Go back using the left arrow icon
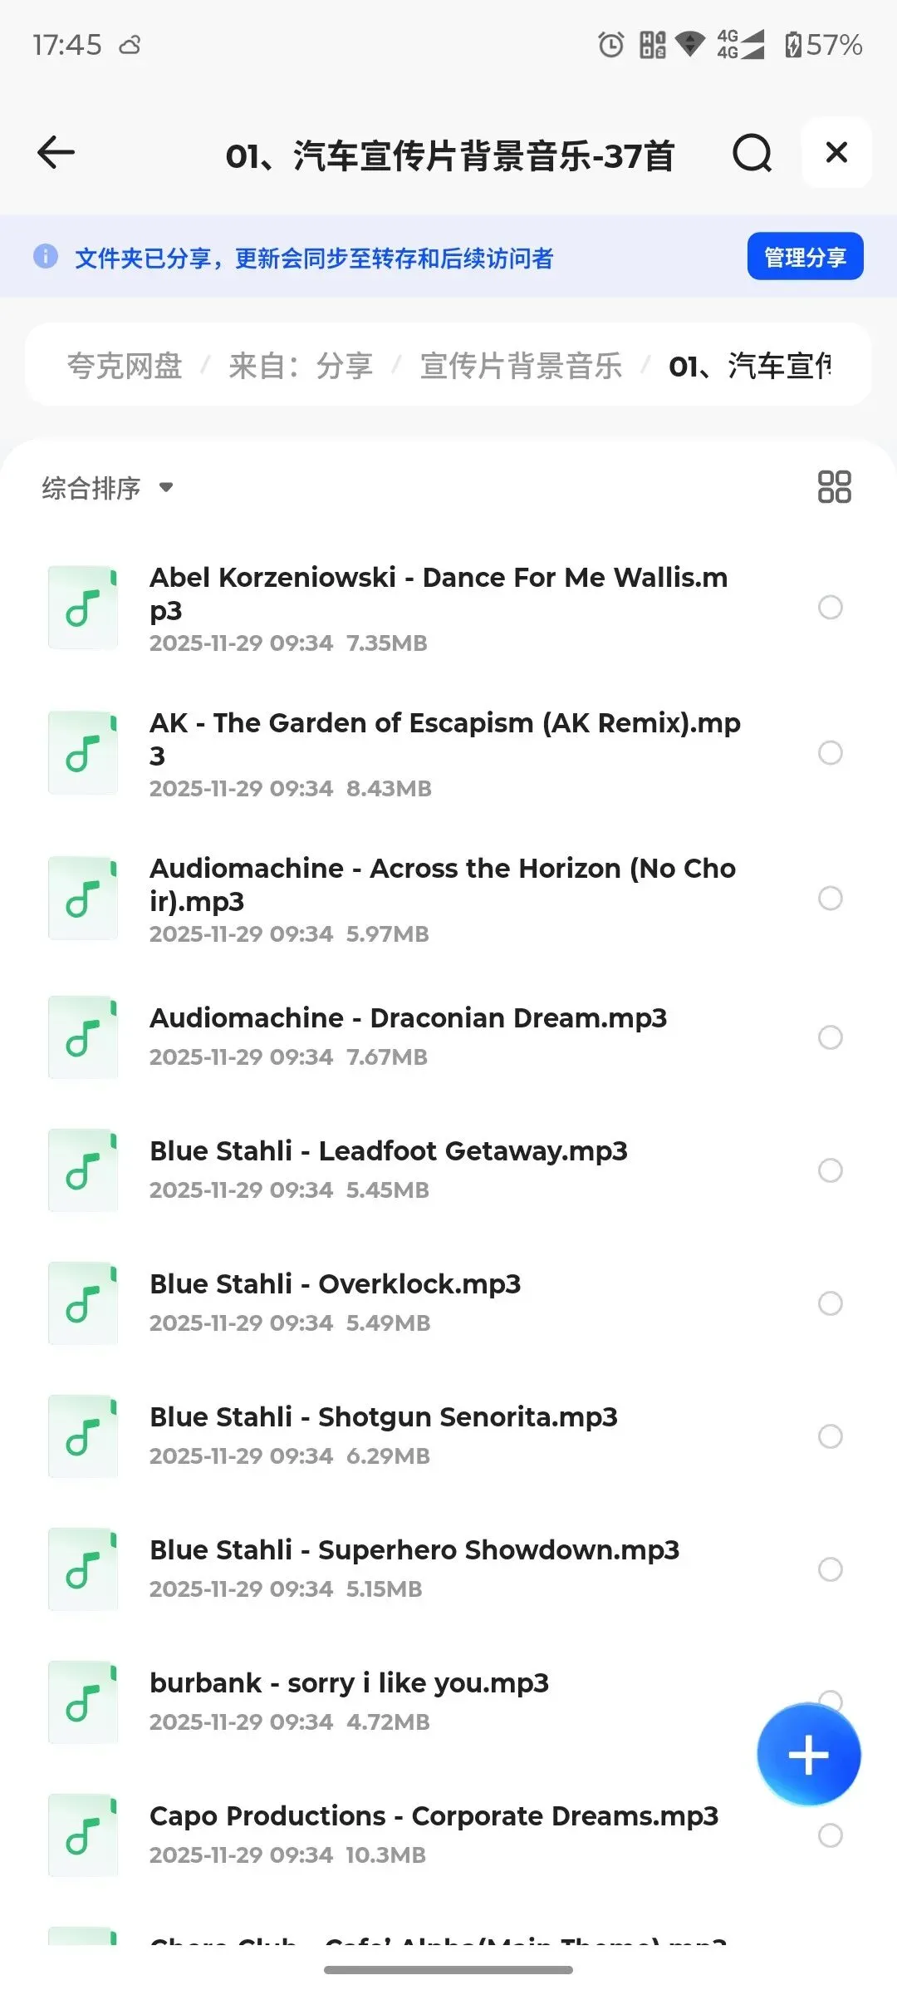The width and height of the screenshot is (897, 1995). pyautogui.click(x=56, y=153)
